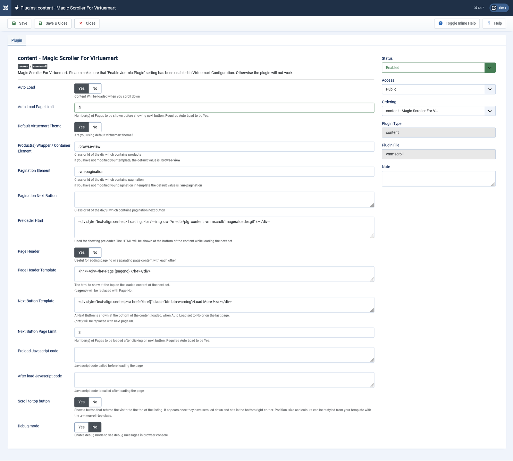Viewport: 513px width, 461px height.
Task: Click the Note textarea
Action: (x=439, y=179)
